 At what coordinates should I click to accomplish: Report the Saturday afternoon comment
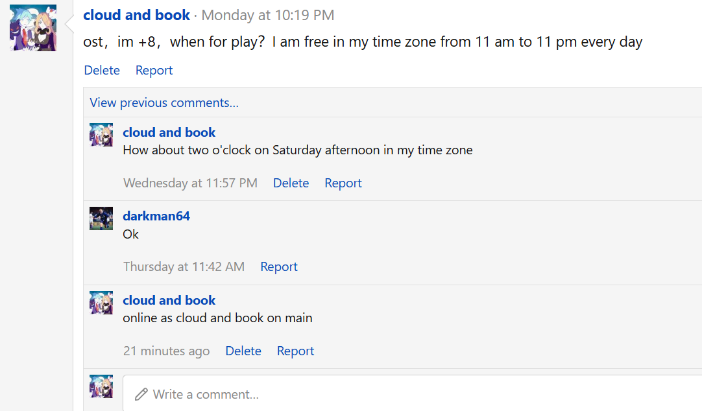pyautogui.click(x=343, y=183)
